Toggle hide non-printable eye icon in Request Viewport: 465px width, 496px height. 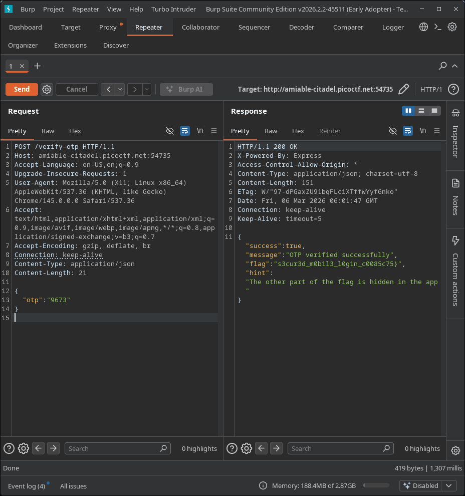(x=170, y=131)
